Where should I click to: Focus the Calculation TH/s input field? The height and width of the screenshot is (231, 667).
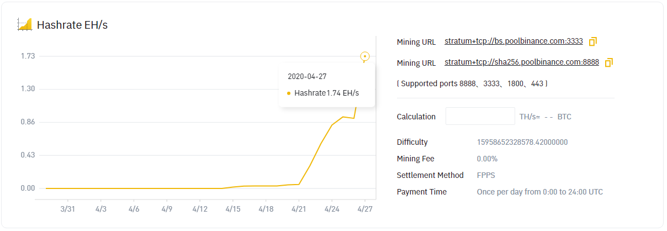480,117
